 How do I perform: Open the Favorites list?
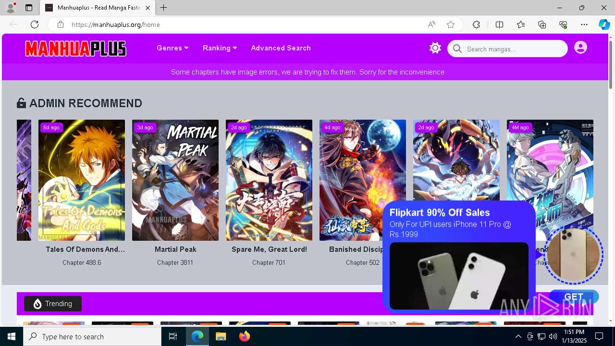pyautogui.click(x=521, y=25)
